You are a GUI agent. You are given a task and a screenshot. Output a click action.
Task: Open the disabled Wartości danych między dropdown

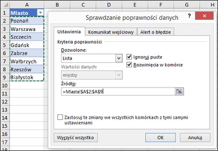click(119, 75)
